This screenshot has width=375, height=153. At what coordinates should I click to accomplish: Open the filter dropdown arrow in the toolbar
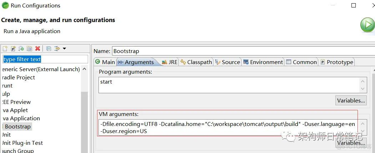click(65, 48)
